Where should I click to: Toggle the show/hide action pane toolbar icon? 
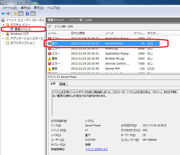pos(33,14)
